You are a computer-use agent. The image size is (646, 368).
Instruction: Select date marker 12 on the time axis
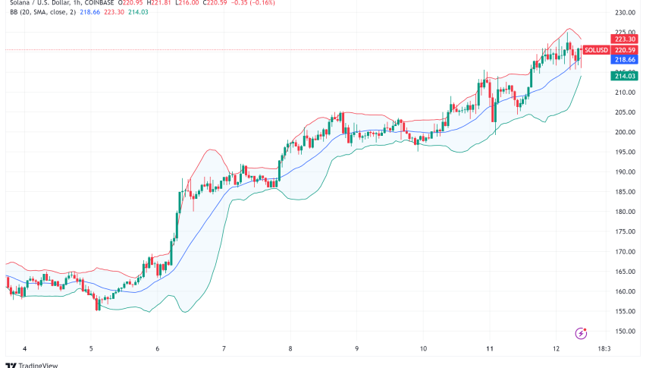tap(557, 348)
